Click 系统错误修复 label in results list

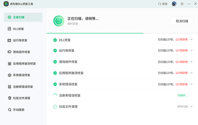[x=68, y=84]
